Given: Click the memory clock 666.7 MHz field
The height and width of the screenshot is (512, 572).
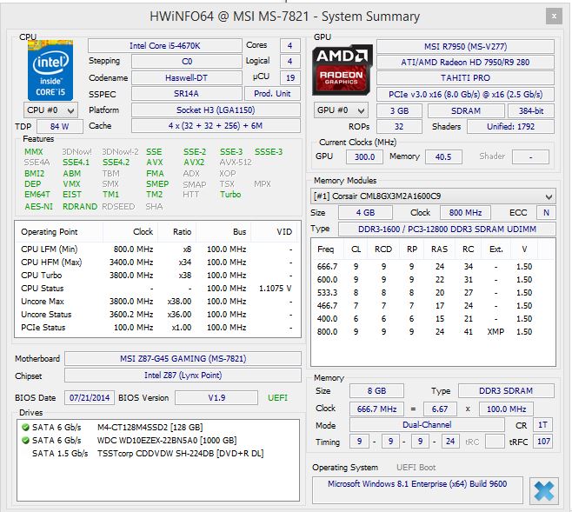Looking at the screenshot, I should point(376,409).
